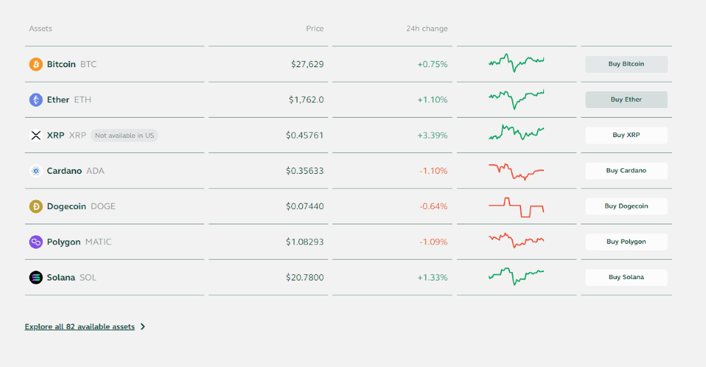Viewport: 706px width, 367px height.
Task: Click the Buy Cardano button
Action: (626, 170)
